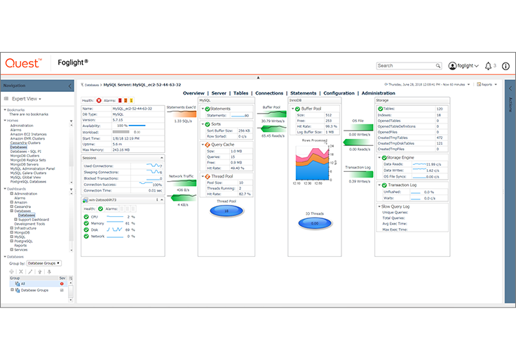Open Support Dashboard tree item
This screenshot has width=516, height=360.
(34, 220)
